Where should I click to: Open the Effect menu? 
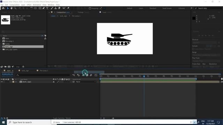29,5
